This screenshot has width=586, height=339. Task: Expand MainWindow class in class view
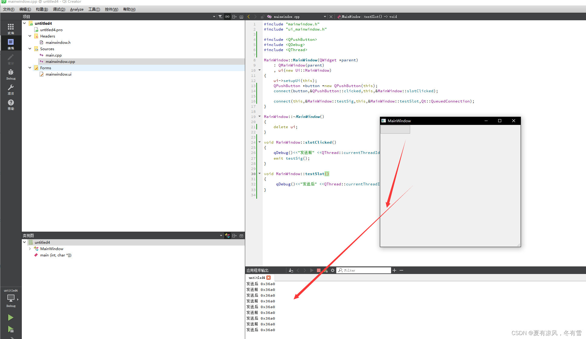point(30,249)
